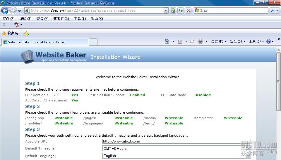
Task: Open the search provider dropdown arrow
Action: [277, 10]
